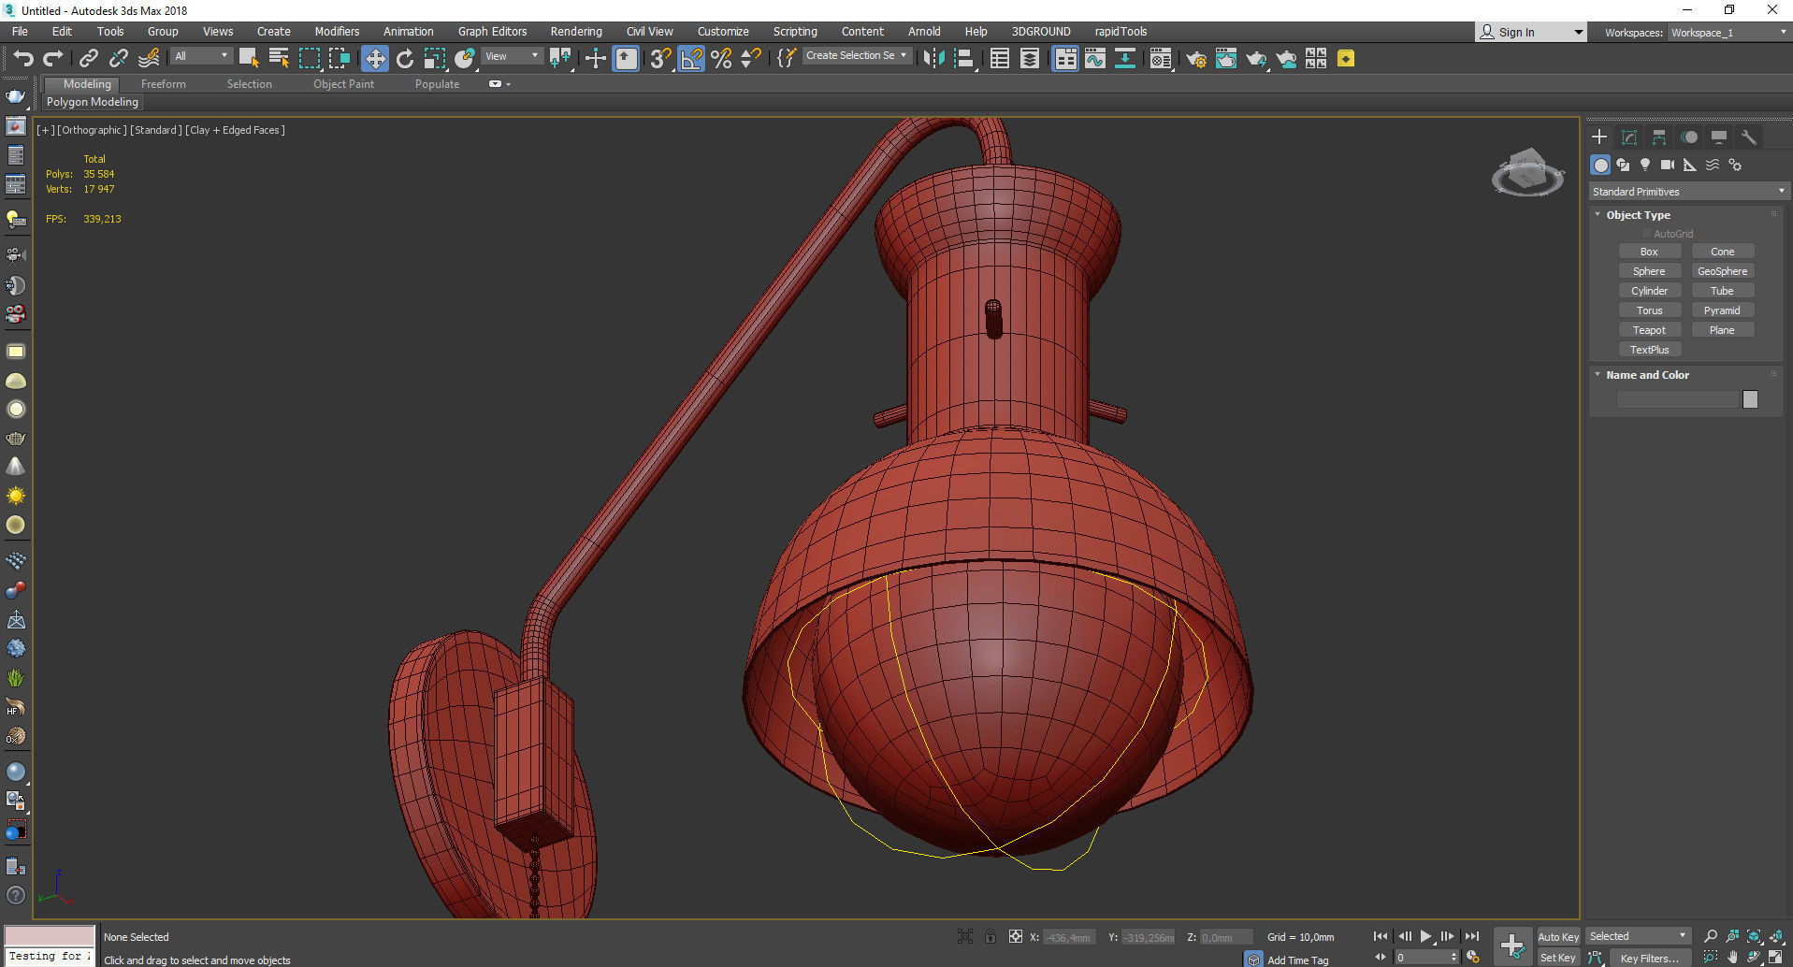Image resolution: width=1793 pixels, height=967 pixels.
Task: Toggle the Auto Key mode
Action: (1558, 936)
